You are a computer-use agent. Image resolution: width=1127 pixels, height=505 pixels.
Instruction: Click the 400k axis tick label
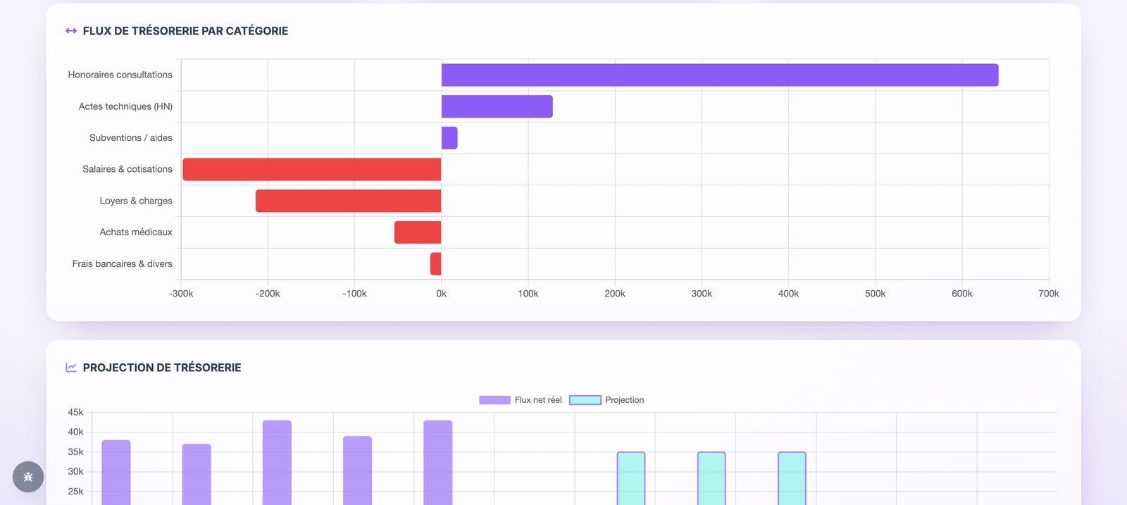coord(788,294)
